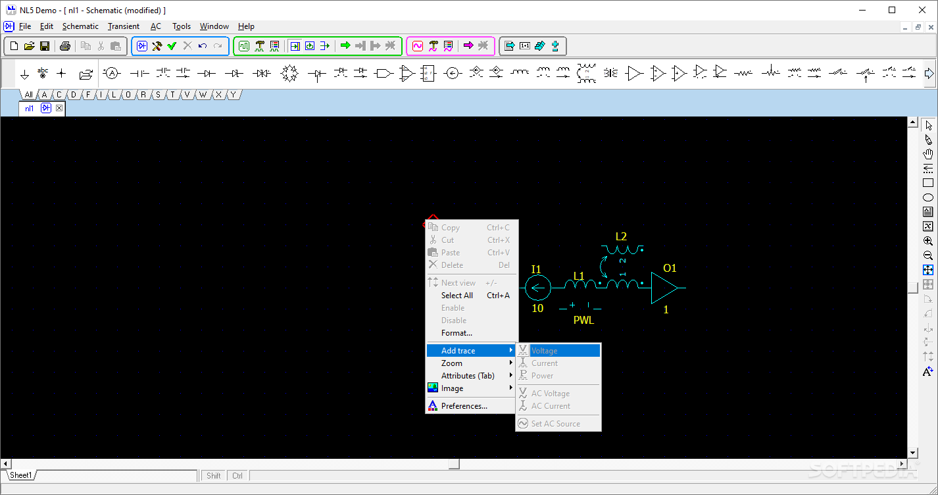Save the current schematic
Viewport: 938px width, 495px height.
point(45,46)
